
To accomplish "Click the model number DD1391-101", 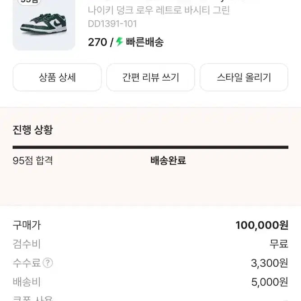I will tap(112, 24).
